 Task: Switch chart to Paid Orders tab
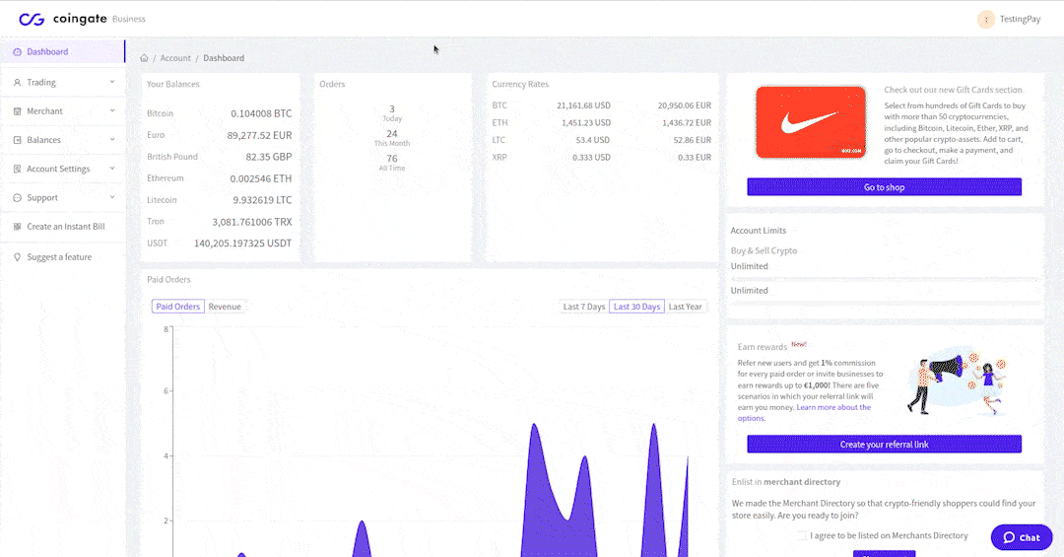point(177,307)
